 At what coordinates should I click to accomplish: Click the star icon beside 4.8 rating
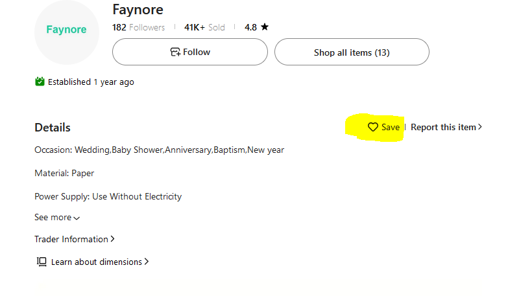click(265, 27)
